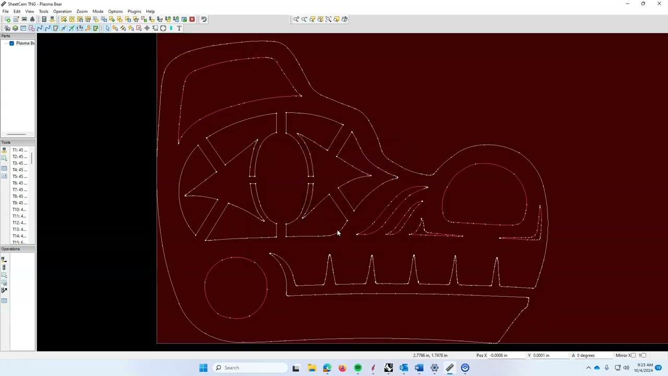Click the table grid icon in Operations panel
Image resolution: width=668 pixels, height=376 pixels.
click(x=4, y=301)
